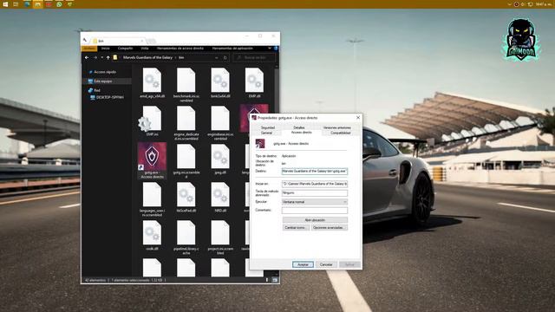This screenshot has height=312, width=555.
Task: Show hidden system tray icons
Action: 509,4
